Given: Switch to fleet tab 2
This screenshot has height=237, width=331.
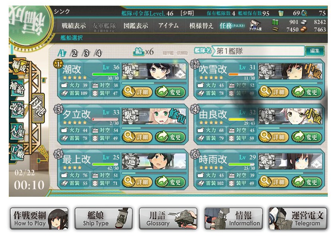Looking at the screenshot, I should 74,53.
